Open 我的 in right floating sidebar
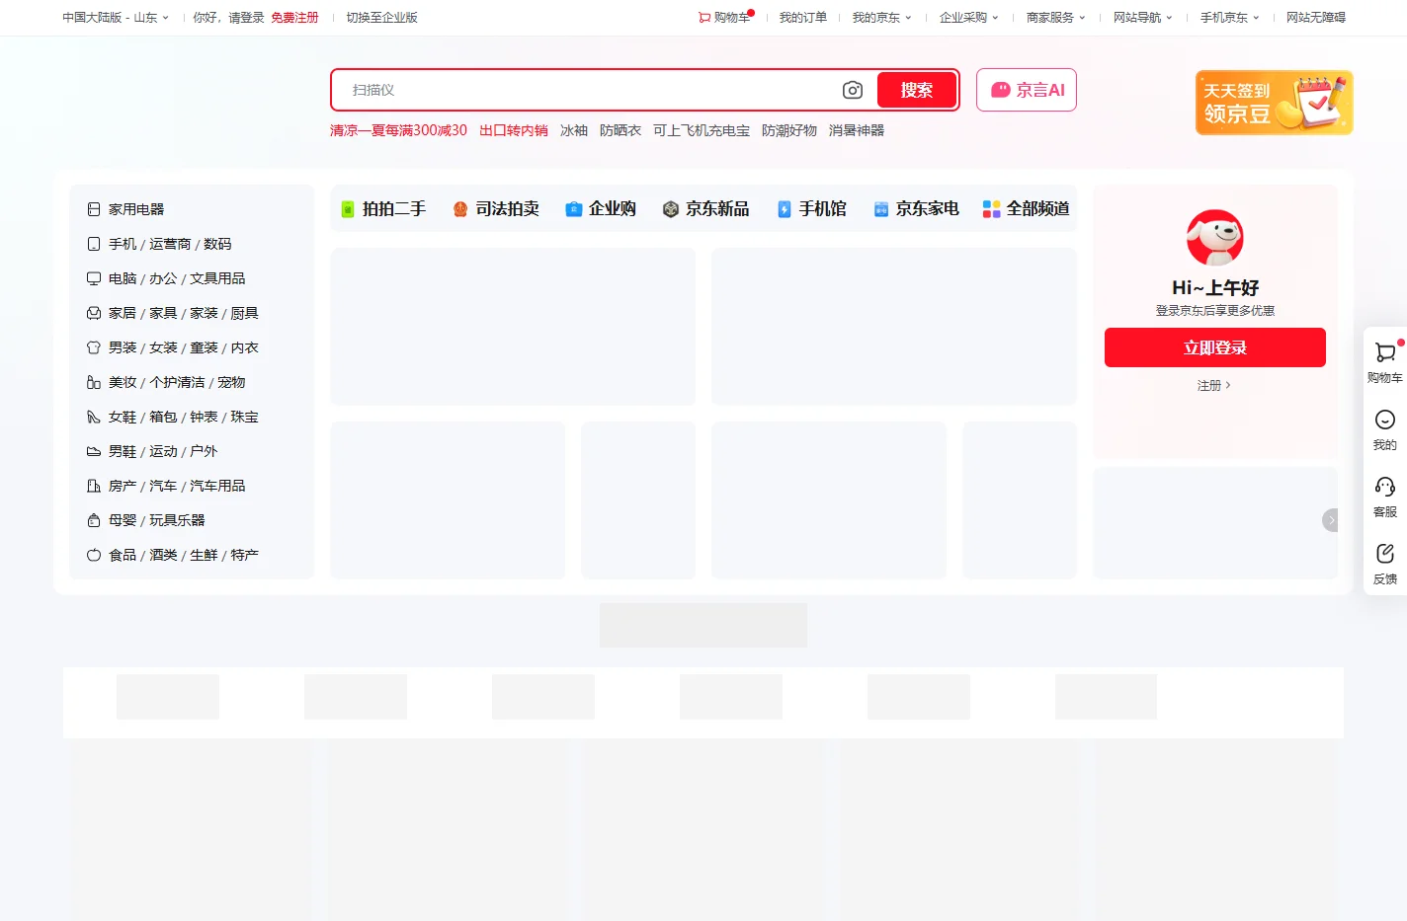This screenshot has width=1407, height=921. pos(1385,429)
